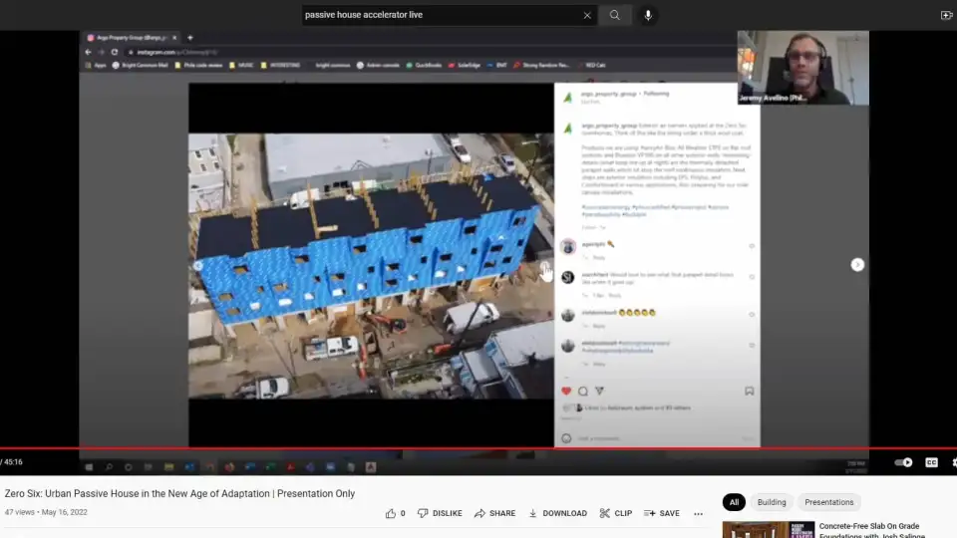Like the video with thumbs up
Image resolution: width=957 pixels, height=538 pixels.
[395, 513]
